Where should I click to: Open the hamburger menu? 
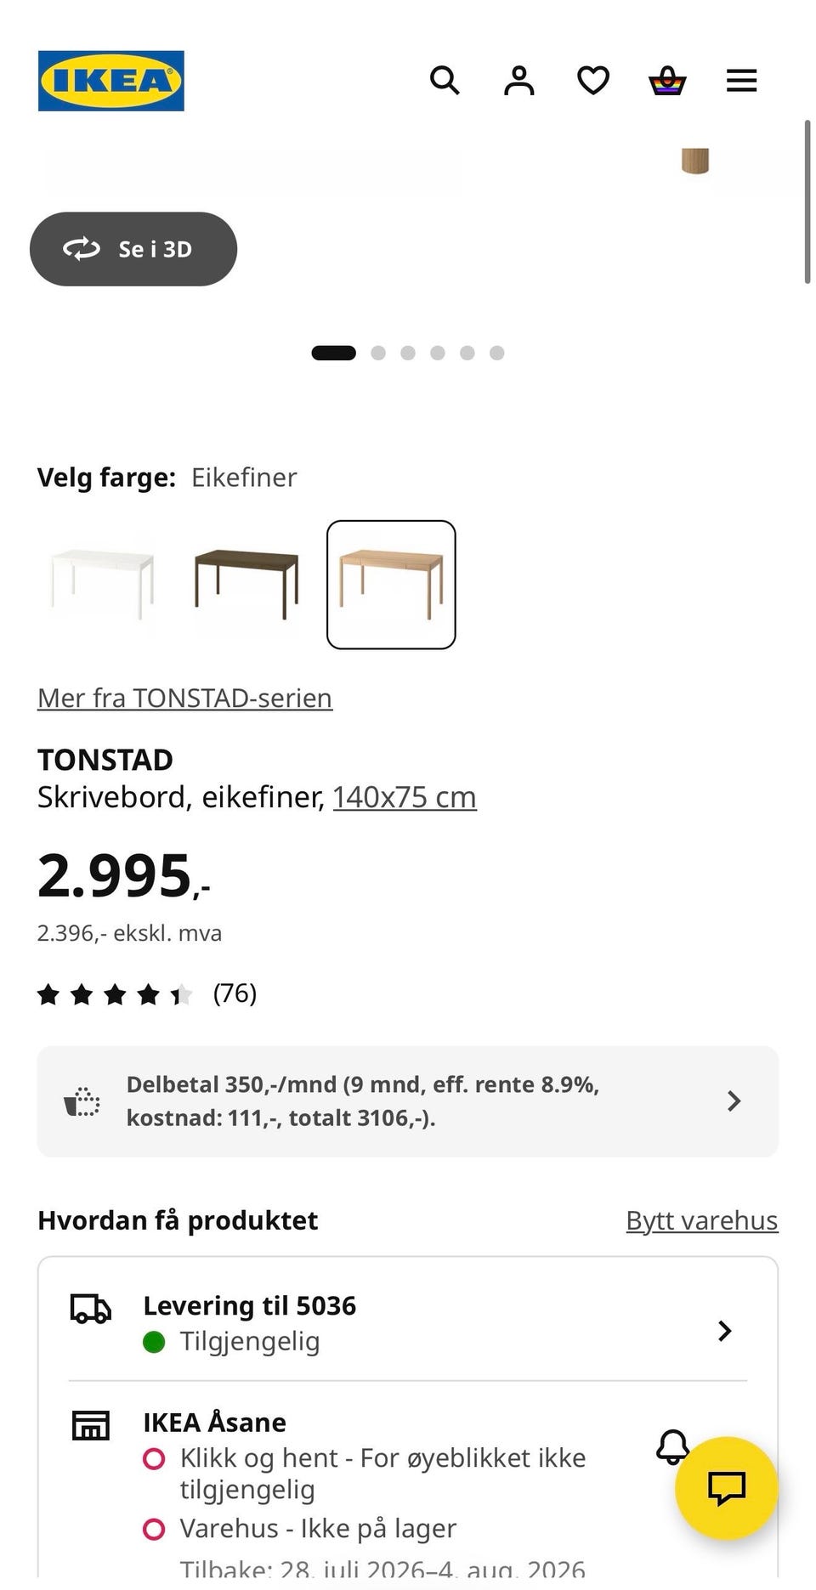click(741, 81)
